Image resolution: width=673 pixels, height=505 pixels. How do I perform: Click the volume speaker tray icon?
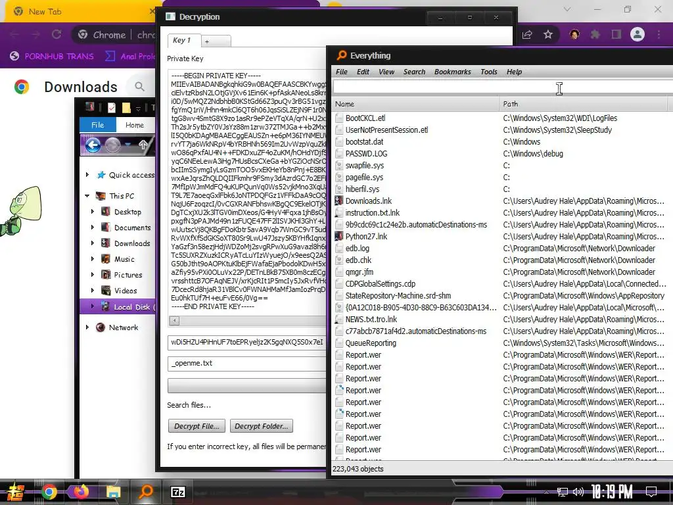[578, 492]
